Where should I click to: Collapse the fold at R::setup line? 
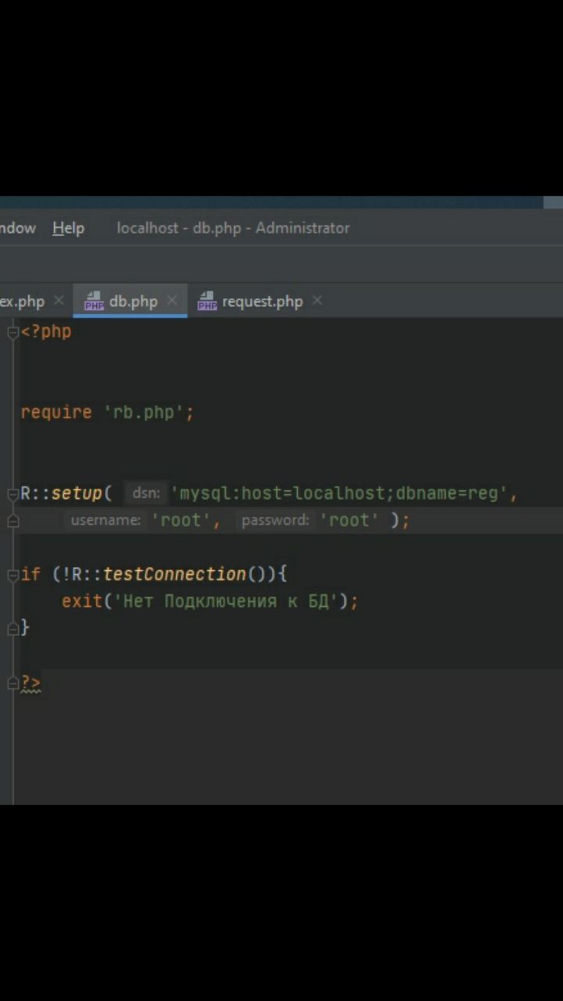pos(13,494)
